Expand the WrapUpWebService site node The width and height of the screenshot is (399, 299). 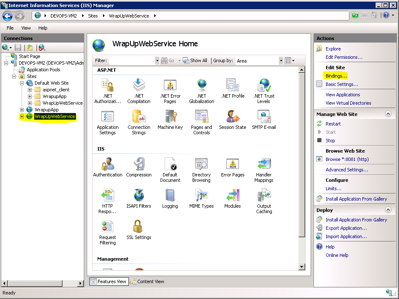click(22, 116)
